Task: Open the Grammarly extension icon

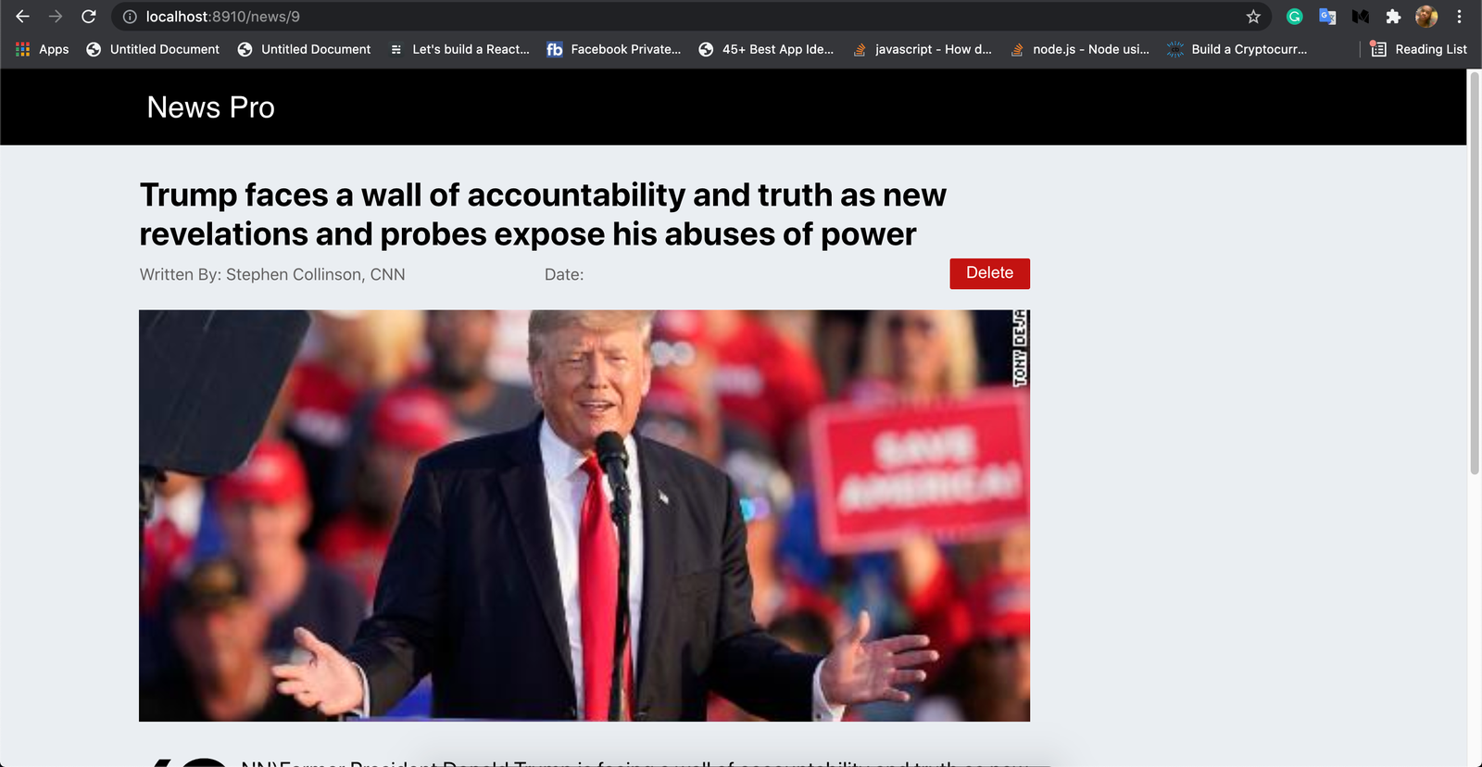Action: point(1295,17)
